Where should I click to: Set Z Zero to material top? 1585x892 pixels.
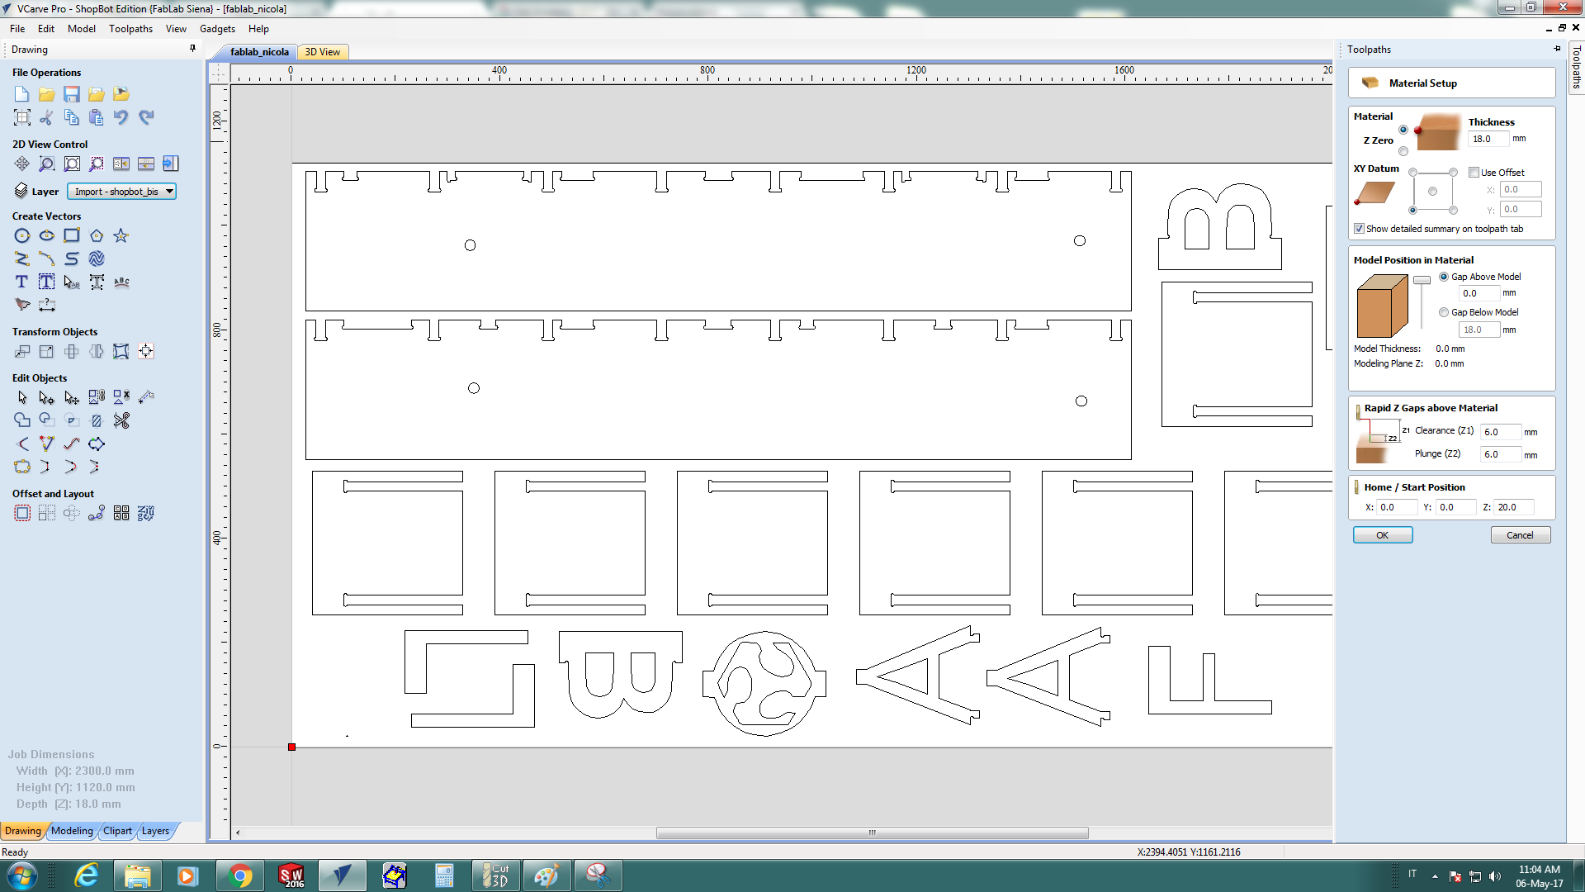(x=1403, y=130)
